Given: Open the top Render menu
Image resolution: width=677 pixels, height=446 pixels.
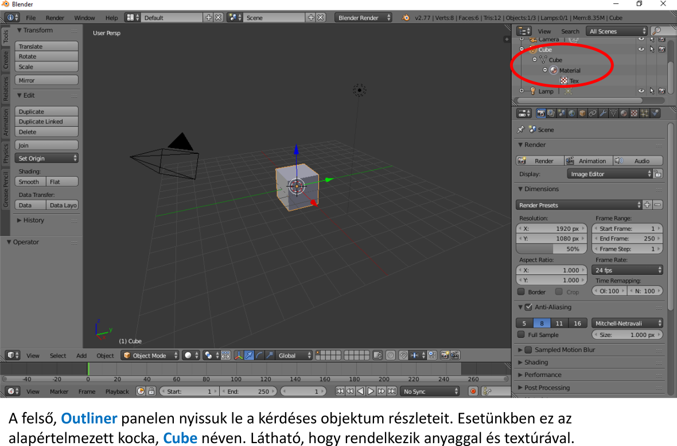Looking at the screenshot, I should pyautogui.click(x=55, y=18).
